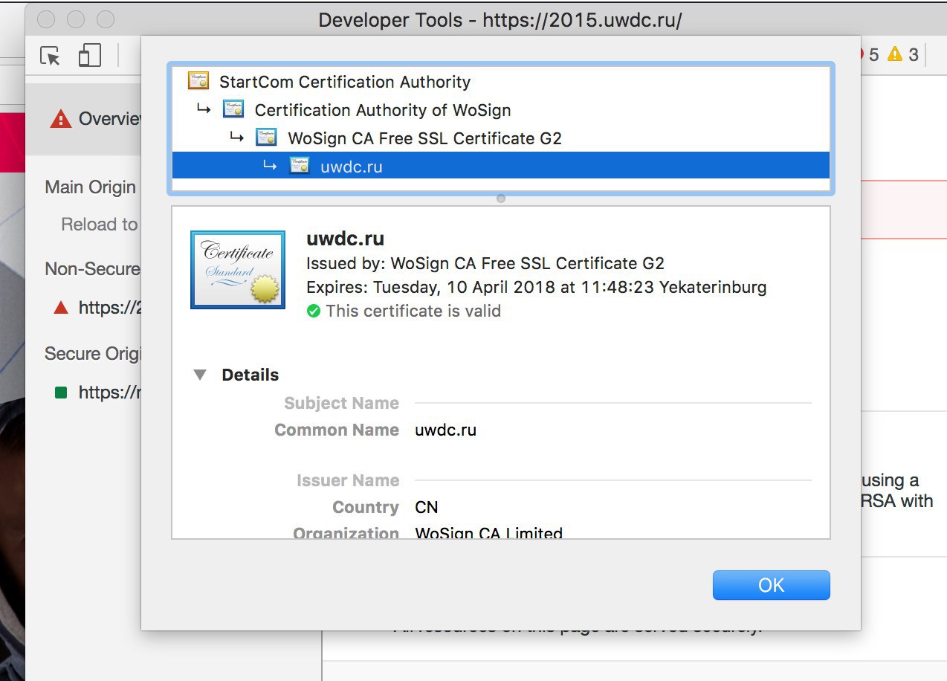Click the Country field label
Screen dimensions: 947x681
[366, 507]
